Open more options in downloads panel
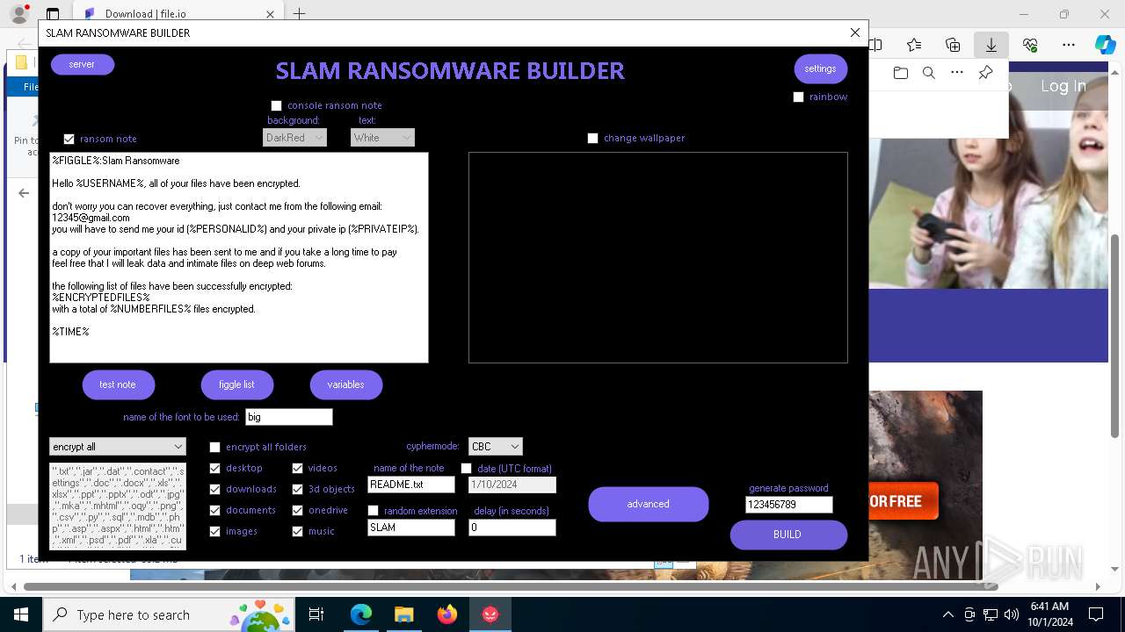1125x632 pixels. [957, 73]
